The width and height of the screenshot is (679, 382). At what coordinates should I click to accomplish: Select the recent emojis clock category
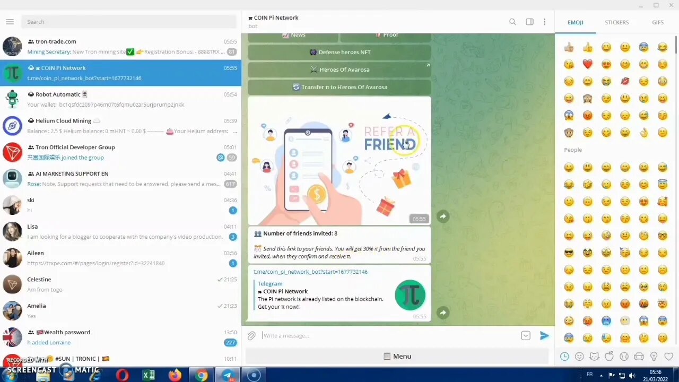(564, 357)
